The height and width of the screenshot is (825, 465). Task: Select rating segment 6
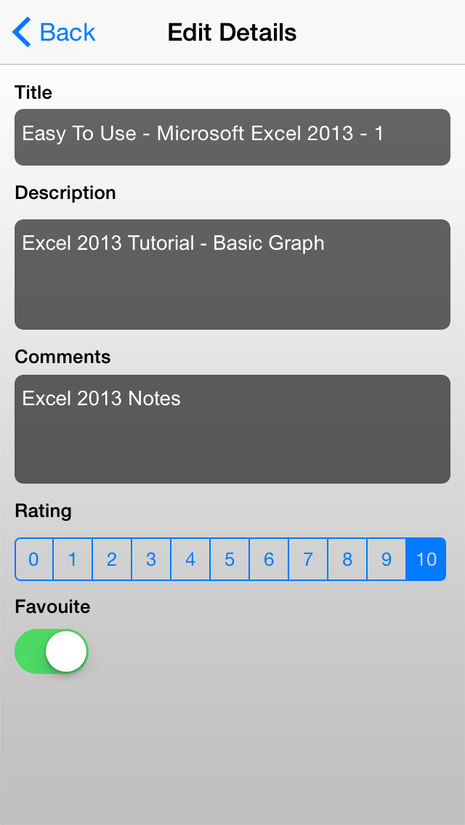(269, 559)
